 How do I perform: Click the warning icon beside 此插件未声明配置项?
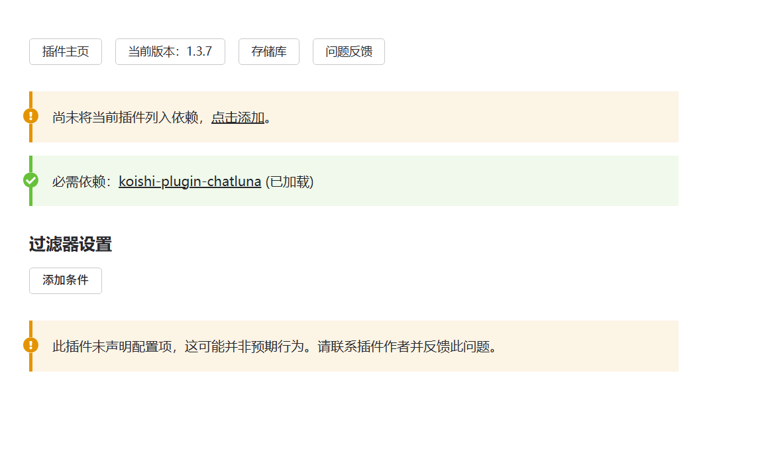tap(30, 345)
